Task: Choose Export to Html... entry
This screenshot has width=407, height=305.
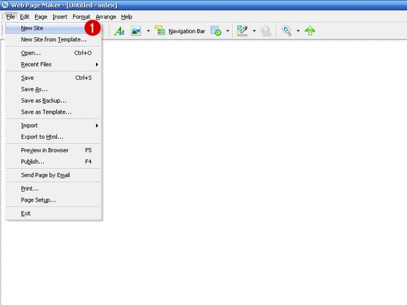Action: (53, 137)
